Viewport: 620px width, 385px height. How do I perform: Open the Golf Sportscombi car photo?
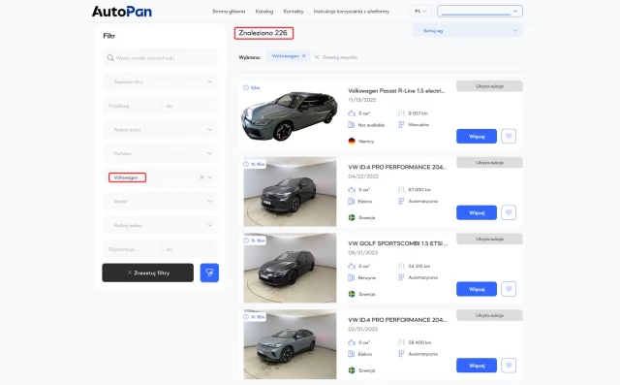(x=290, y=269)
